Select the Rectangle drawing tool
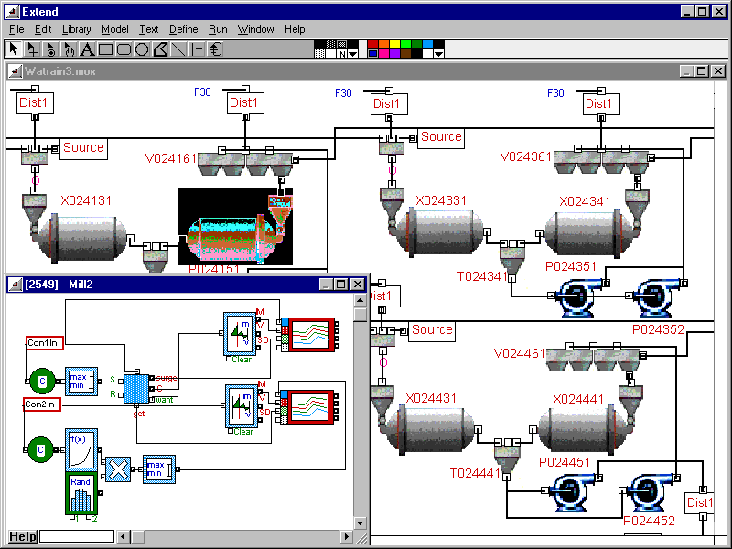The height and width of the screenshot is (549, 732). pos(105,49)
